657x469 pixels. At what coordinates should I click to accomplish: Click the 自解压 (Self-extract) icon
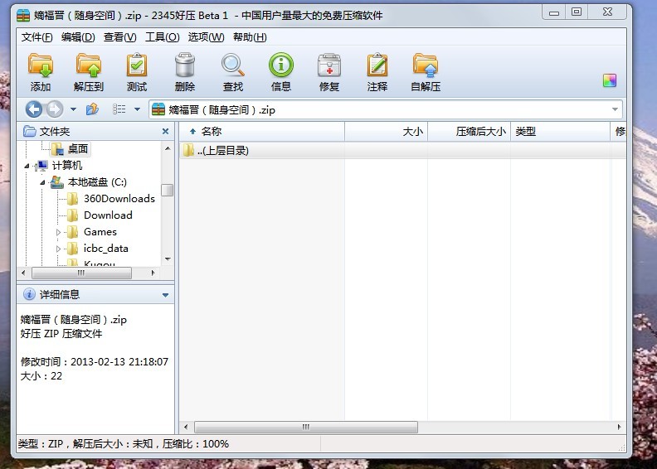tap(426, 72)
